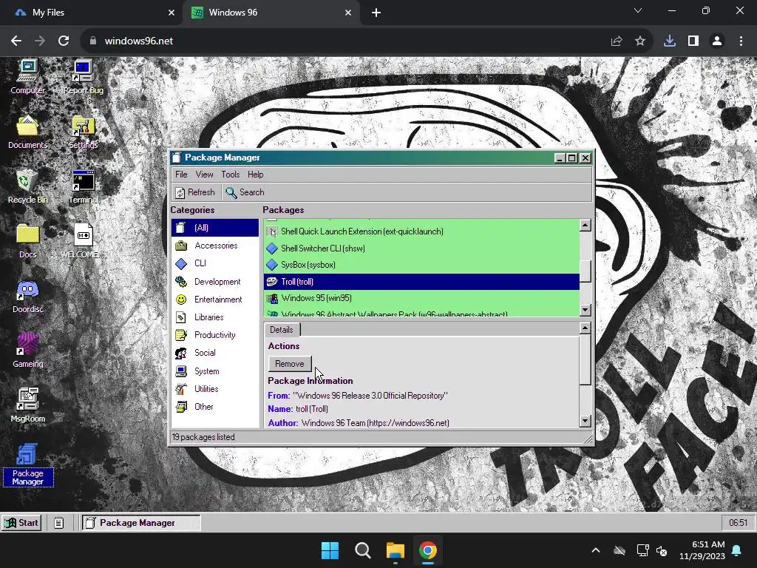Select the Troll (troll) package
The image size is (757, 568).
coord(421,282)
